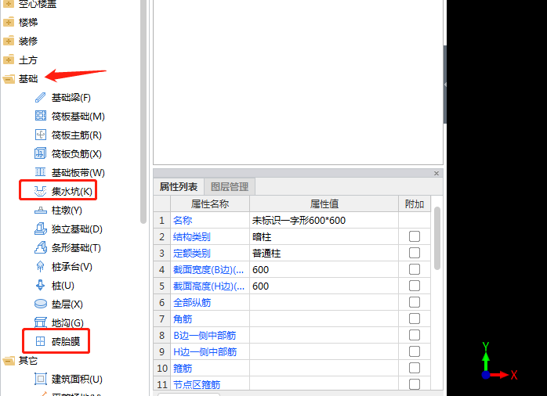Select the 地沟(G) trench icon

click(x=41, y=323)
